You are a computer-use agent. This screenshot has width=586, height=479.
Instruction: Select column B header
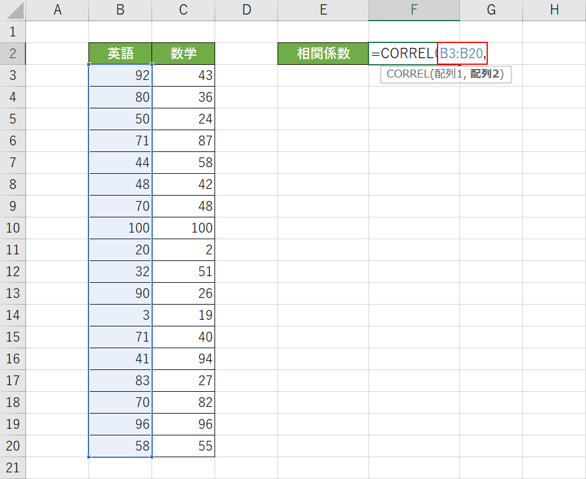[120, 9]
